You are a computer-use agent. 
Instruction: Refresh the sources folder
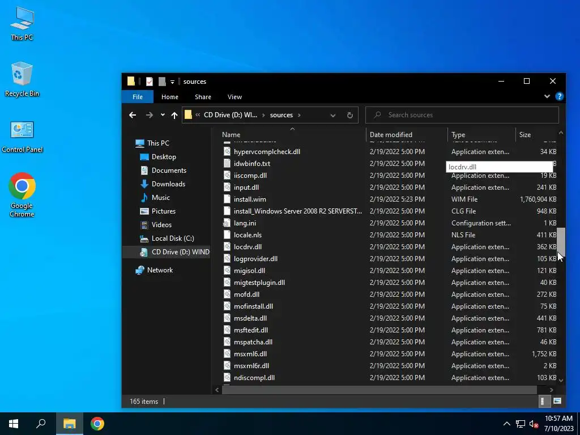tap(350, 115)
